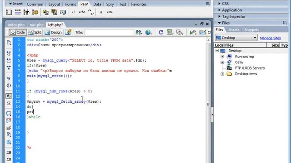Click Wrap Tag pencil icon
The width and height of the screenshot is (291, 163).
pyautogui.click(x=9, y=128)
